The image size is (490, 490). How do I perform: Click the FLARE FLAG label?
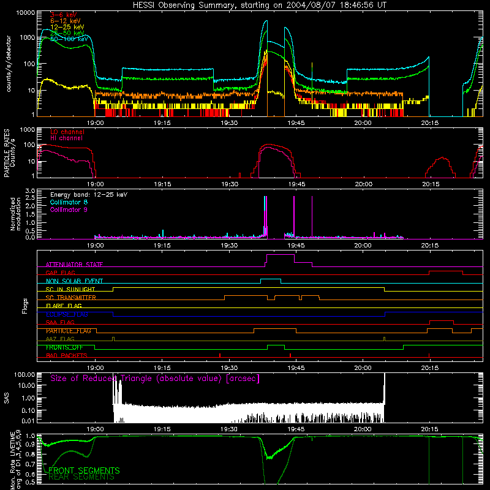(64, 306)
